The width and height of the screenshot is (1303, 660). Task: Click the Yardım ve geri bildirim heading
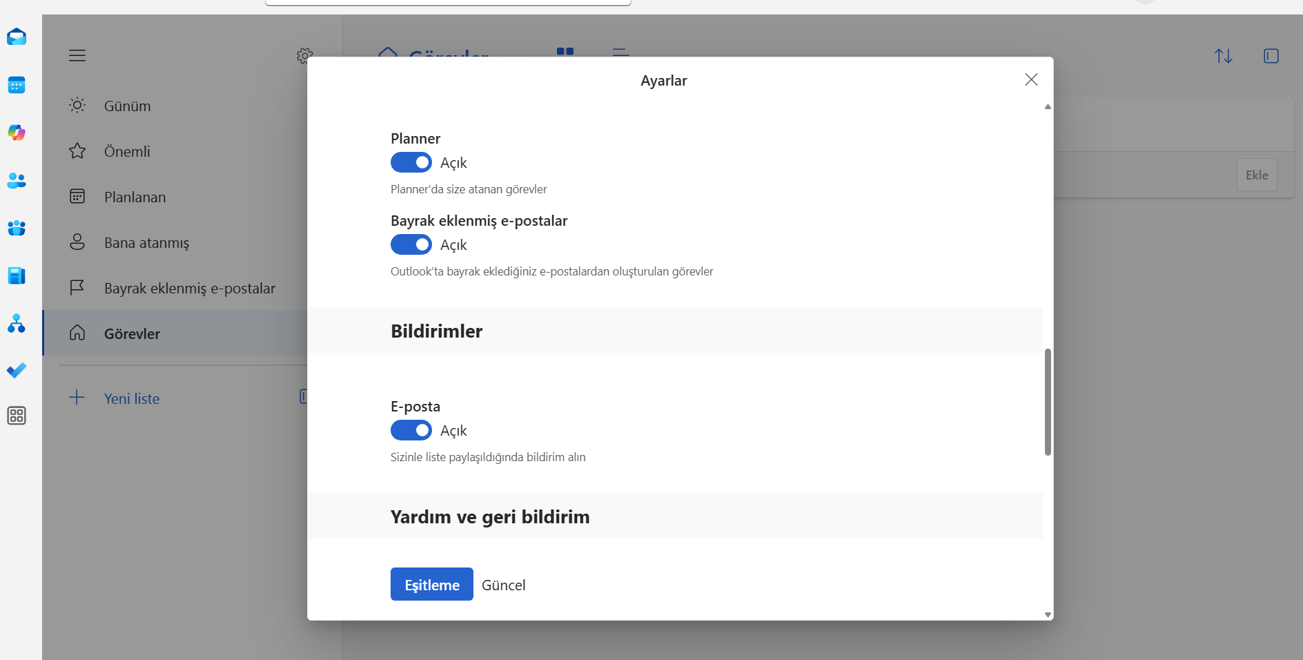[x=490, y=516]
